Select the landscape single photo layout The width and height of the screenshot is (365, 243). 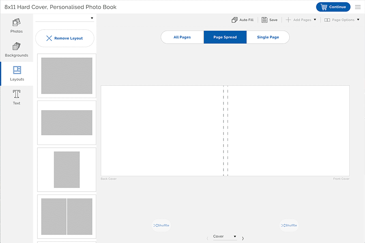coord(67,123)
